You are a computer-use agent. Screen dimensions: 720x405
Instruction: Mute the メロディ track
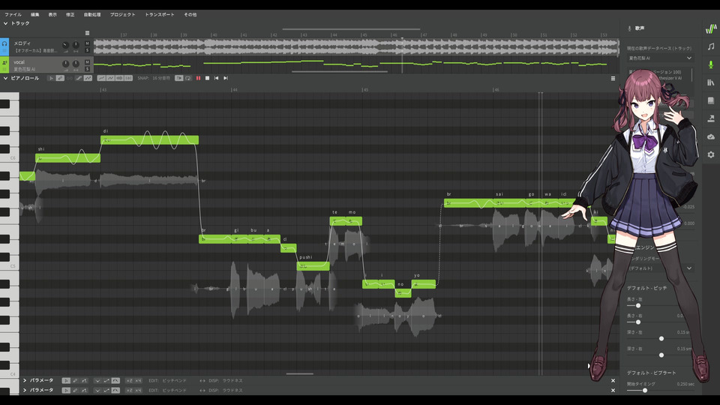click(87, 43)
